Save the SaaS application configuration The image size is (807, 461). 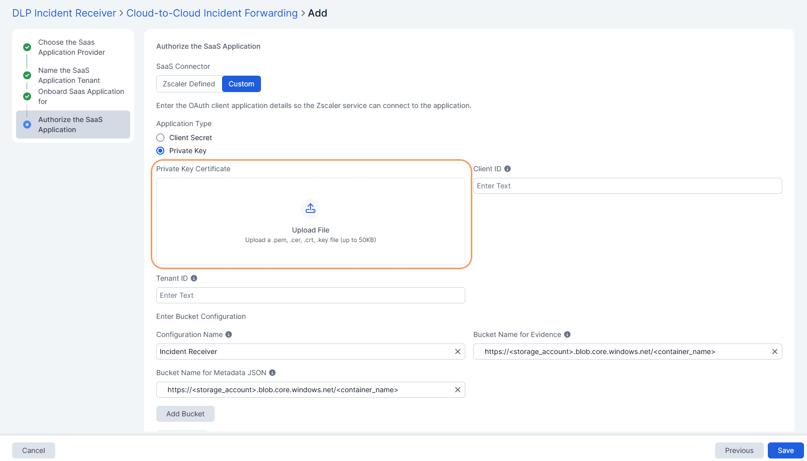coord(786,450)
